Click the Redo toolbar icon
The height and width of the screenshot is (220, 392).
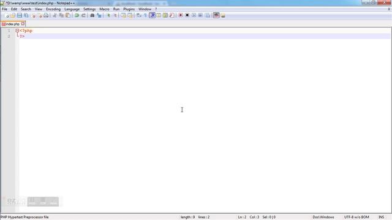[83, 15]
